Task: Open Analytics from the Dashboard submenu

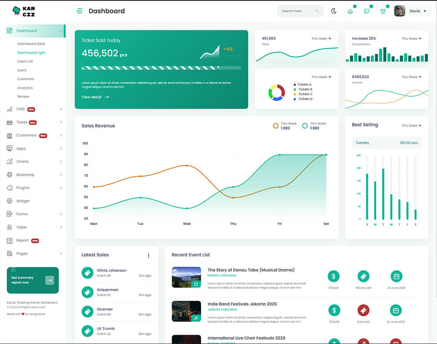Action: [25, 88]
